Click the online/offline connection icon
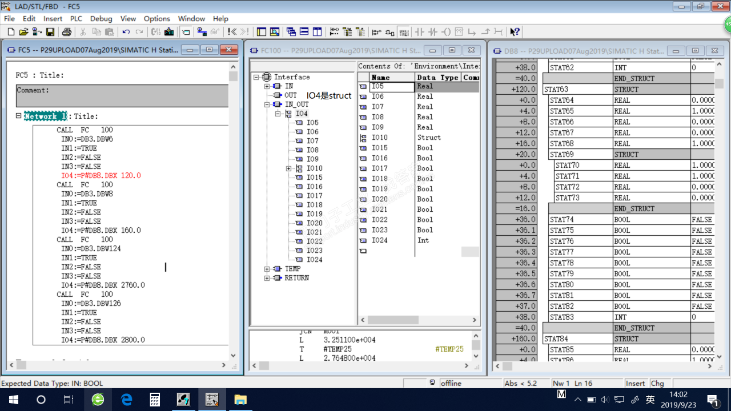 202,32
